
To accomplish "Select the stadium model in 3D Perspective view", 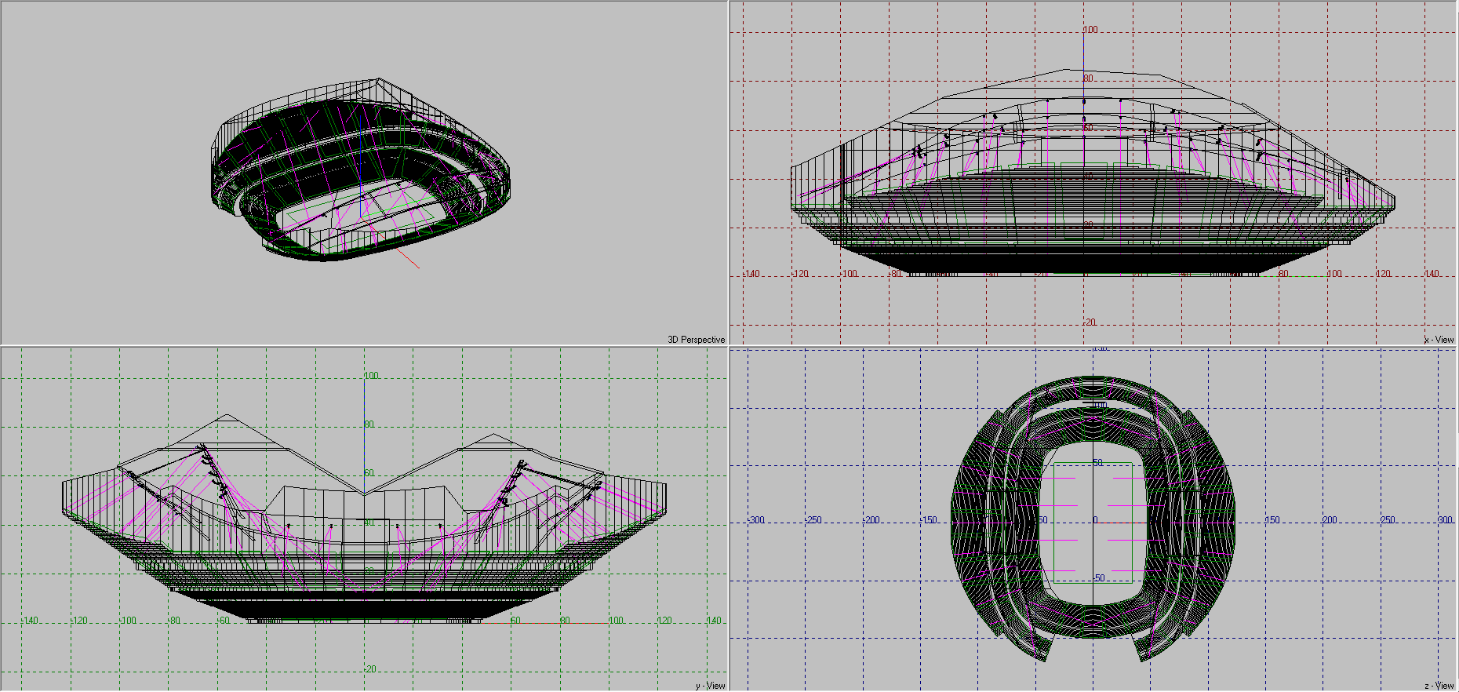I will (361, 169).
